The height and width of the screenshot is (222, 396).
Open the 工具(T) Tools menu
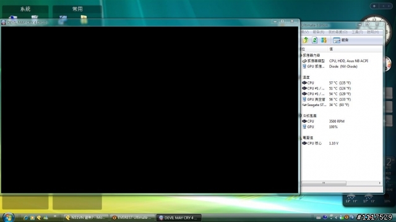click(x=357, y=32)
